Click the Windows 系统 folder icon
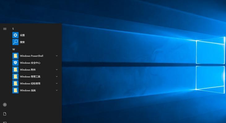The image size is (226, 123). tap(15, 90)
